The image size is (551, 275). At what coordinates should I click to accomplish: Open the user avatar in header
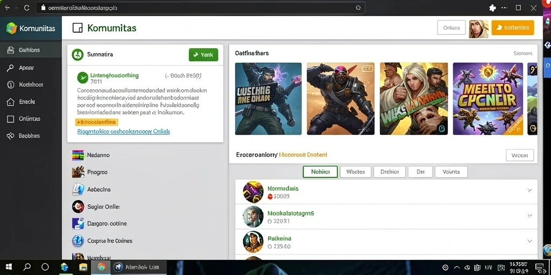tap(478, 29)
